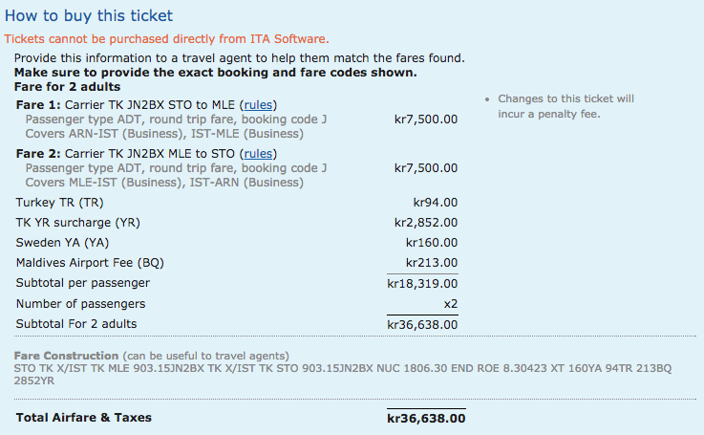Select the Fare 2 price kr7,500.00
704x435 pixels.
(425, 168)
